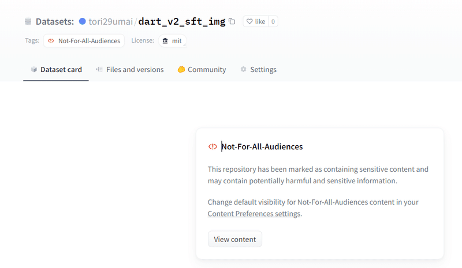Open the Content Preferences settings link
Viewport: 462px width, 268px height.
254,214
